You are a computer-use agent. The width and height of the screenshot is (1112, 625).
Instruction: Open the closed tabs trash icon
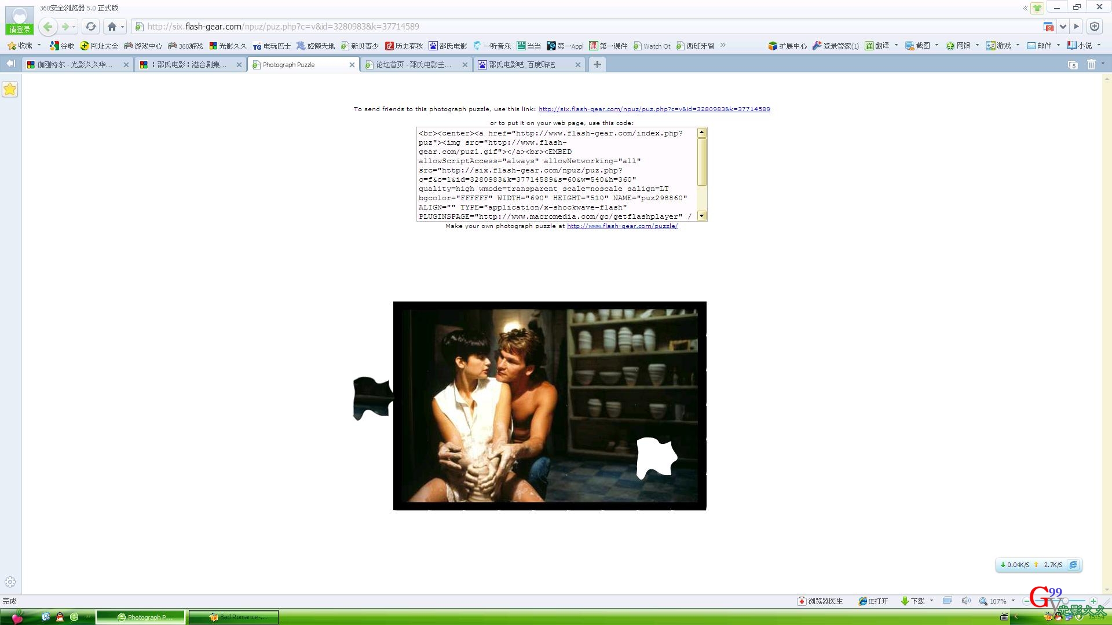(1091, 65)
